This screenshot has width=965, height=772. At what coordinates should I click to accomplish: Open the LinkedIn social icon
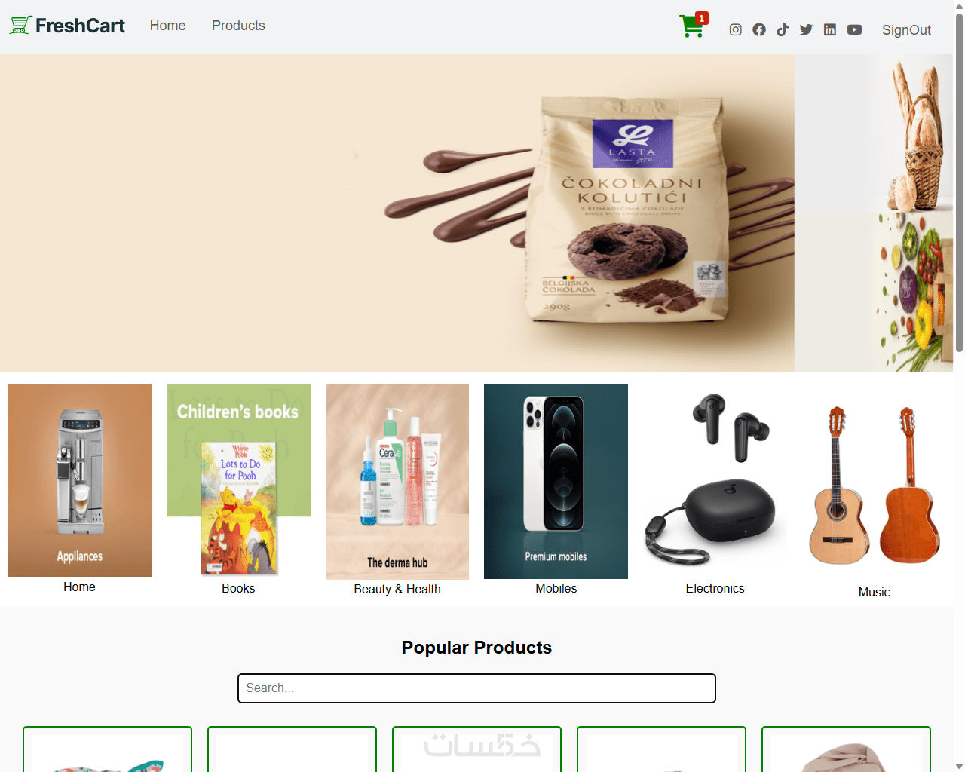pos(830,29)
